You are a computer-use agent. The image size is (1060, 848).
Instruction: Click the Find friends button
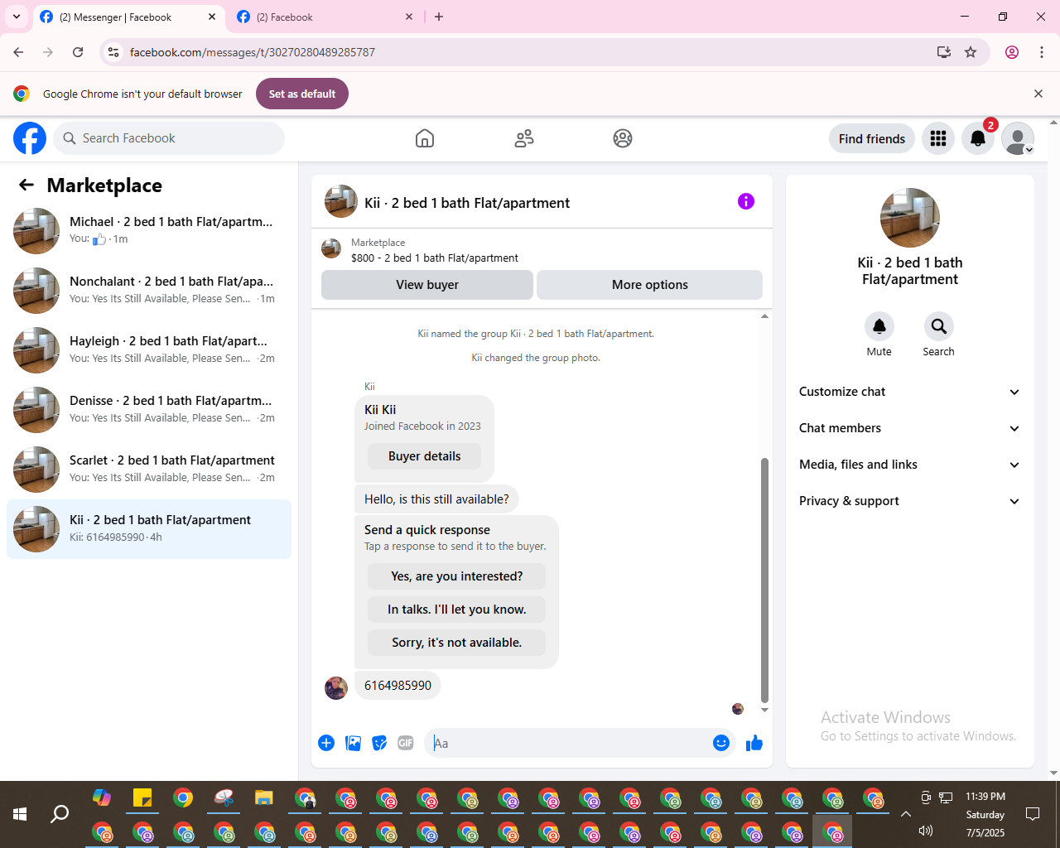(872, 138)
